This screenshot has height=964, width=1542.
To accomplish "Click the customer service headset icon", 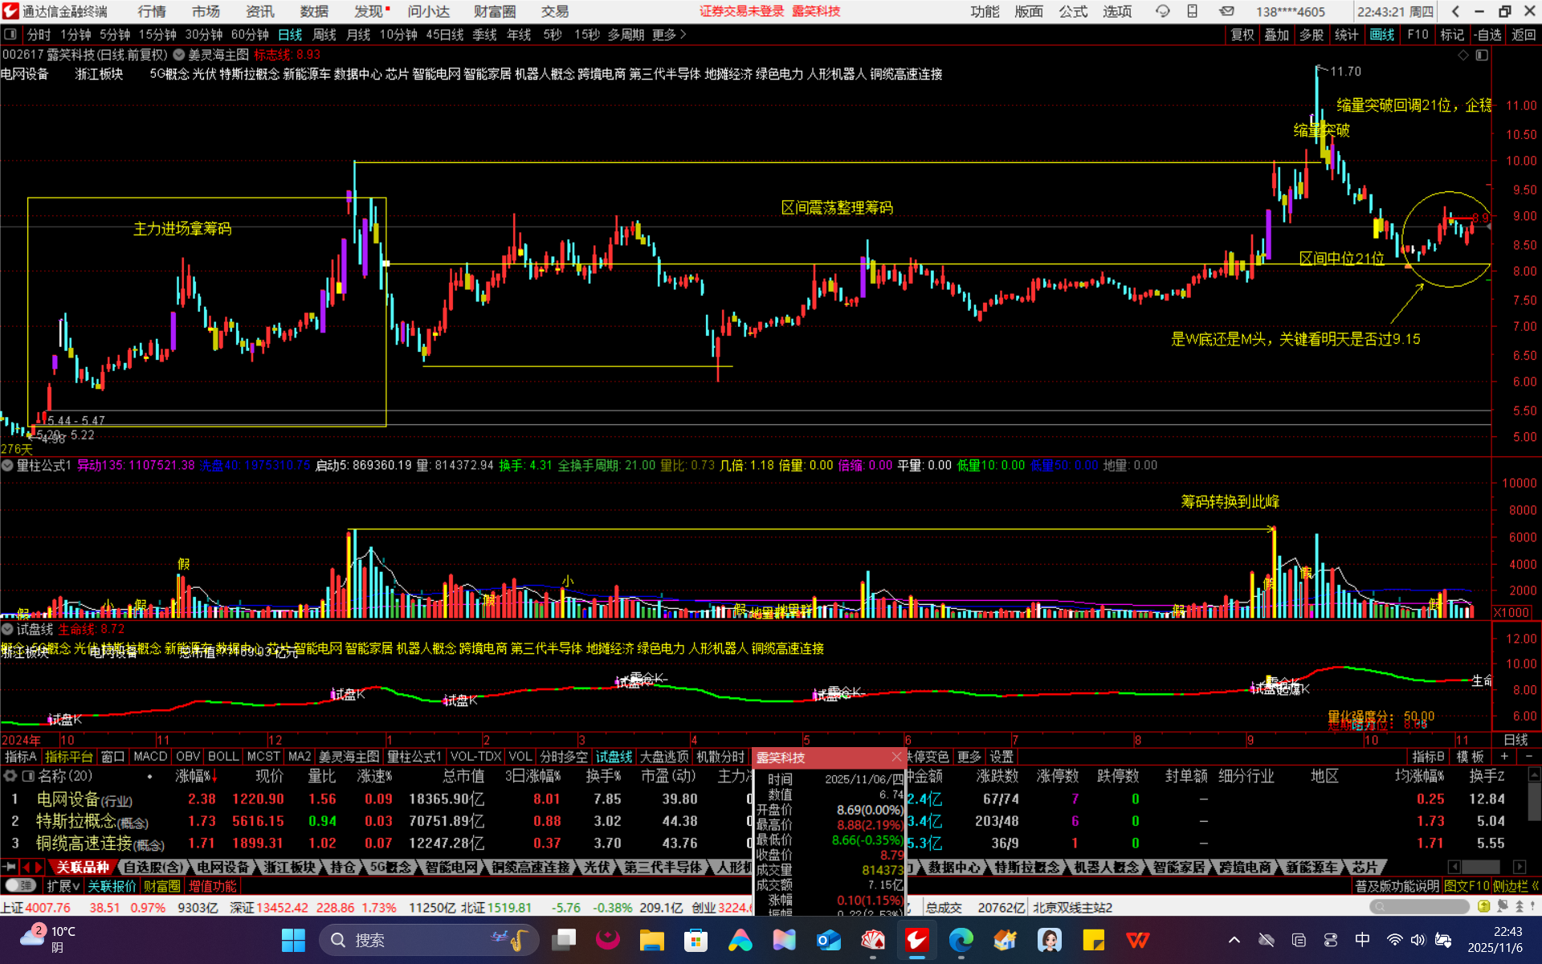I will [1162, 11].
